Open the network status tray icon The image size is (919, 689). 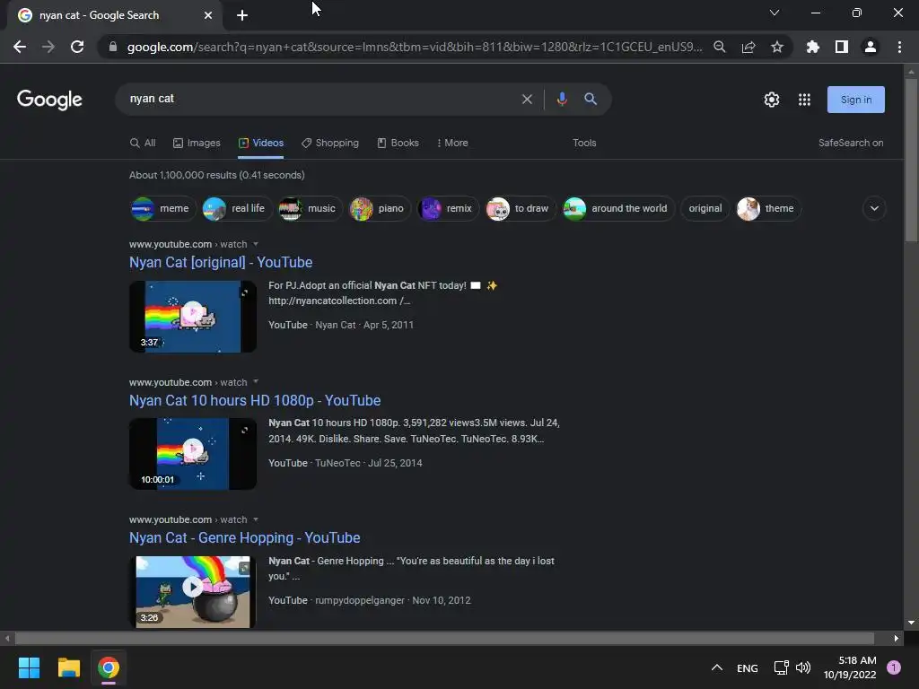782,667
